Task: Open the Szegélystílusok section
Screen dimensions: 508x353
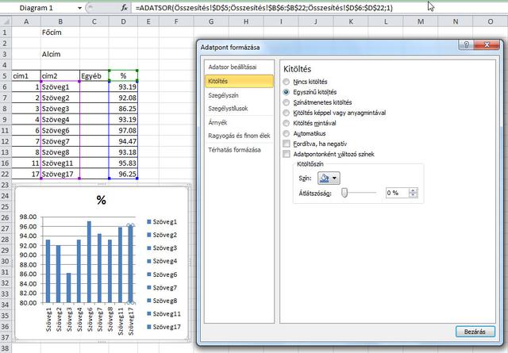Action: coord(239,109)
